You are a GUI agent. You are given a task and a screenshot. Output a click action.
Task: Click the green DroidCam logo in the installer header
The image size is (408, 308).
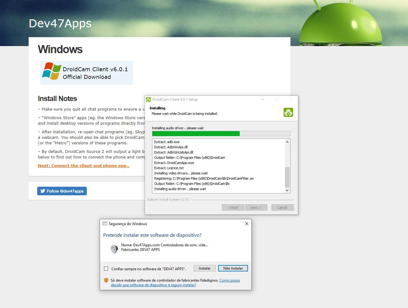[x=288, y=112]
